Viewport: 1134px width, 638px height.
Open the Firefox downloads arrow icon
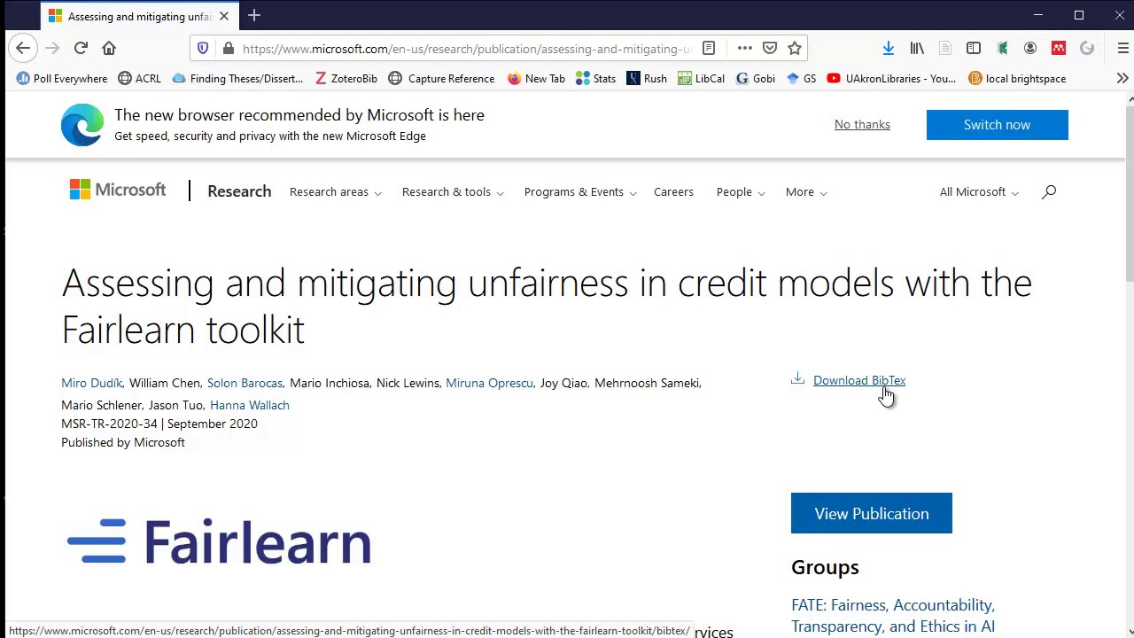click(x=888, y=48)
